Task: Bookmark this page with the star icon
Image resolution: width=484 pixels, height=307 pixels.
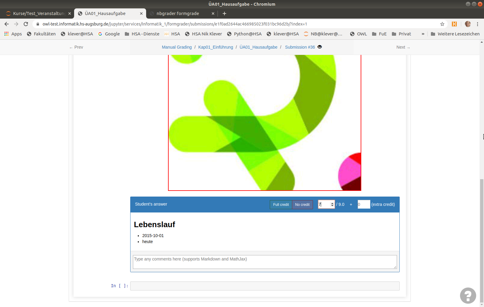Action: click(x=442, y=24)
